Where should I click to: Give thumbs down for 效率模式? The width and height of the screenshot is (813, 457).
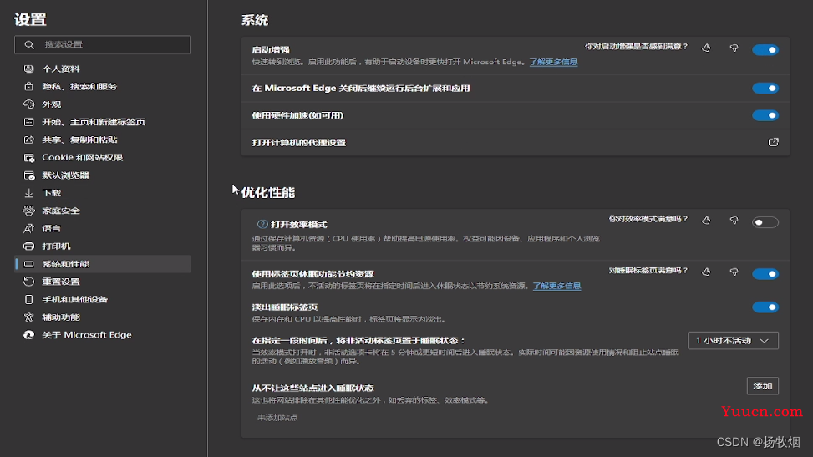734,221
